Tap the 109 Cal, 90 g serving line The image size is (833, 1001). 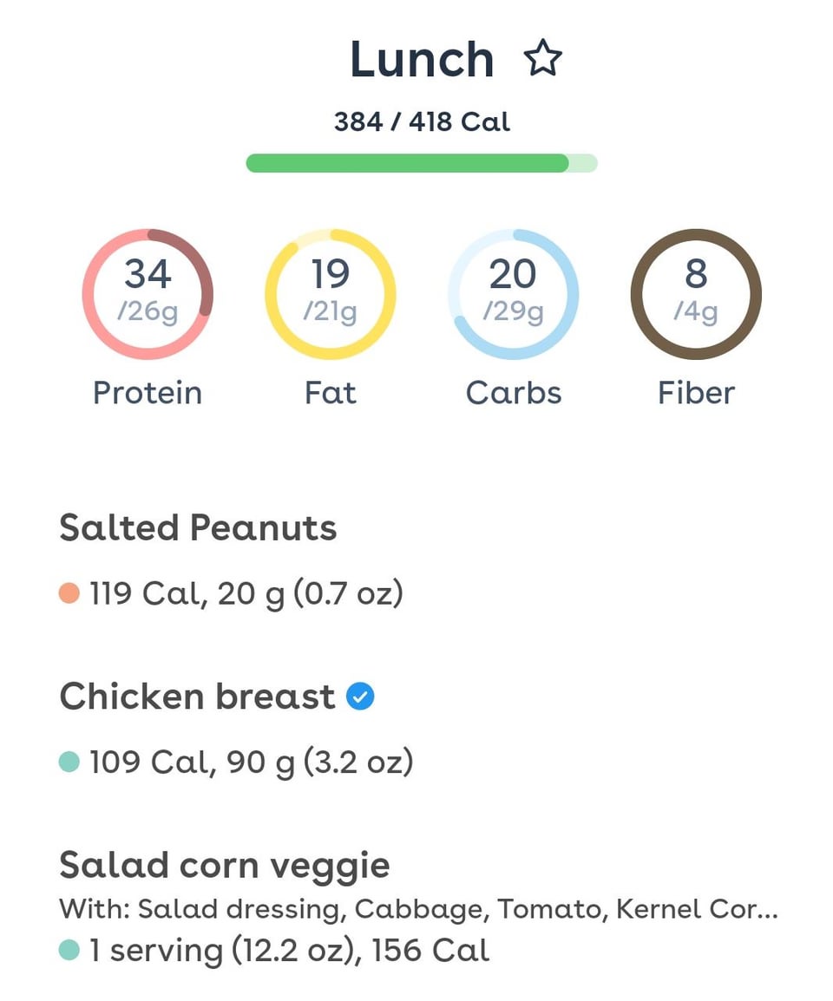click(251, 762)
